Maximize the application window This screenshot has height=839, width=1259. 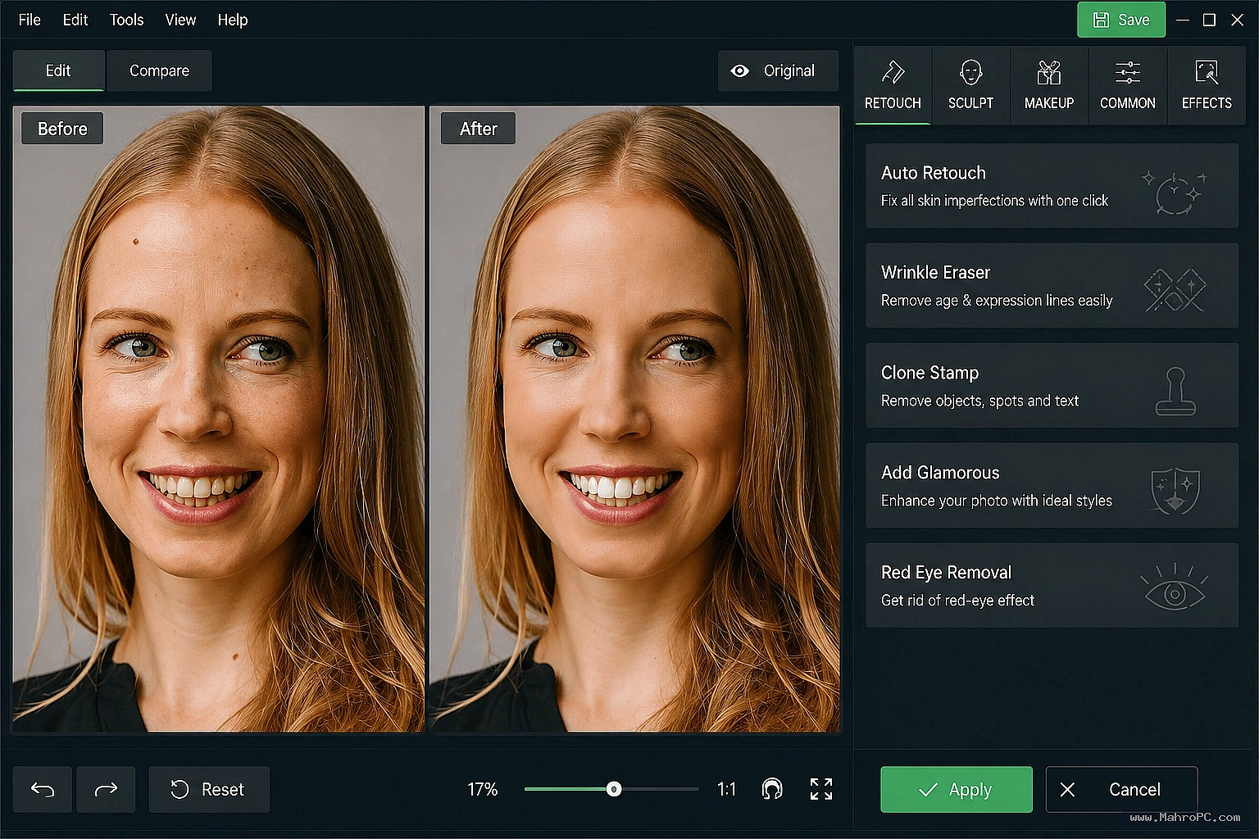tap(1209, 20)
